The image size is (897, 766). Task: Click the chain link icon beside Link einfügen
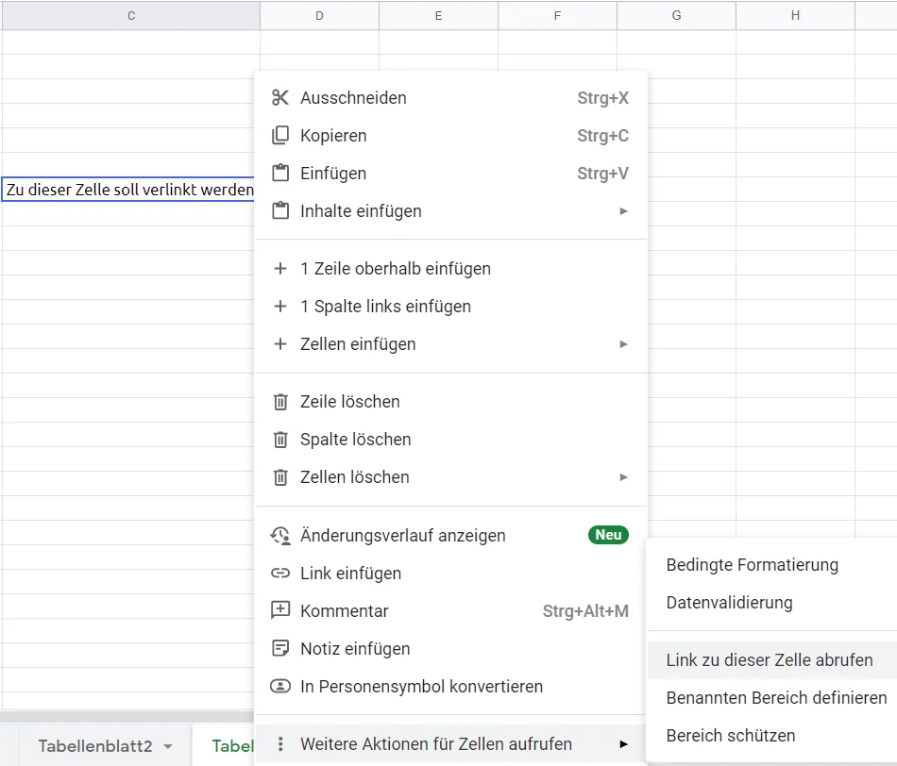pos(279,574)
